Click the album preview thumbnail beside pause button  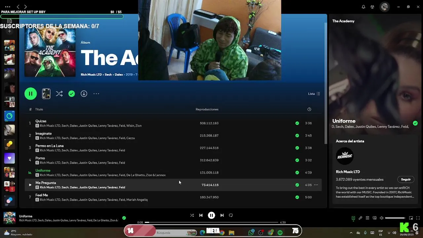tap(46, 94)
